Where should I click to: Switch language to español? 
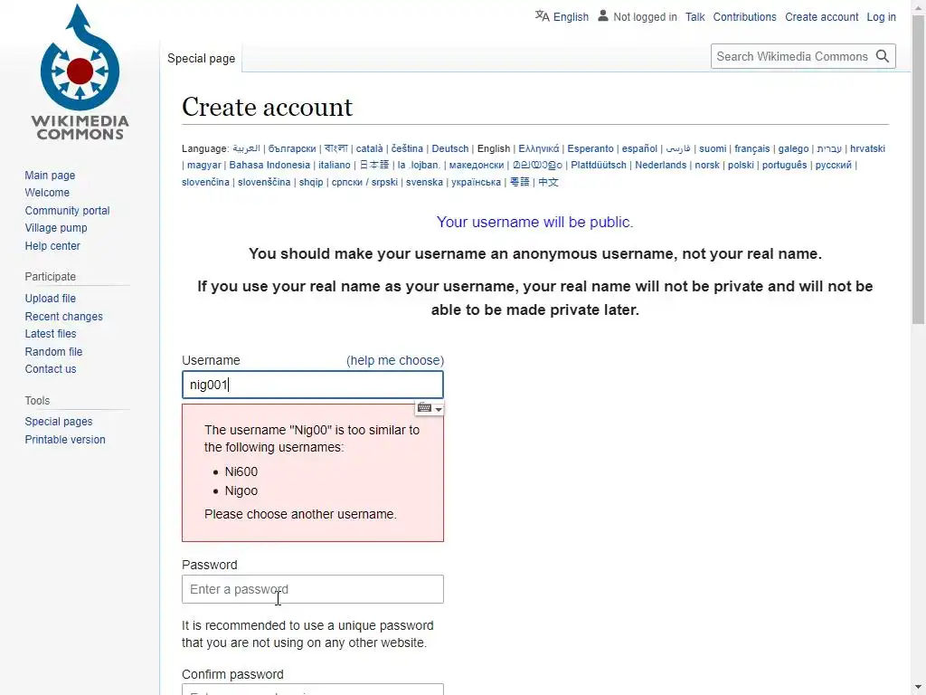tap(639, 148)
